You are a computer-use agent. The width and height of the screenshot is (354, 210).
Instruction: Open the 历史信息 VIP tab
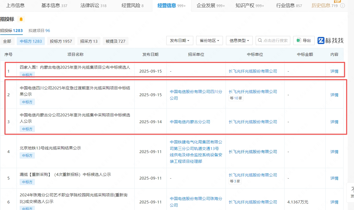(x=325, y=6)
